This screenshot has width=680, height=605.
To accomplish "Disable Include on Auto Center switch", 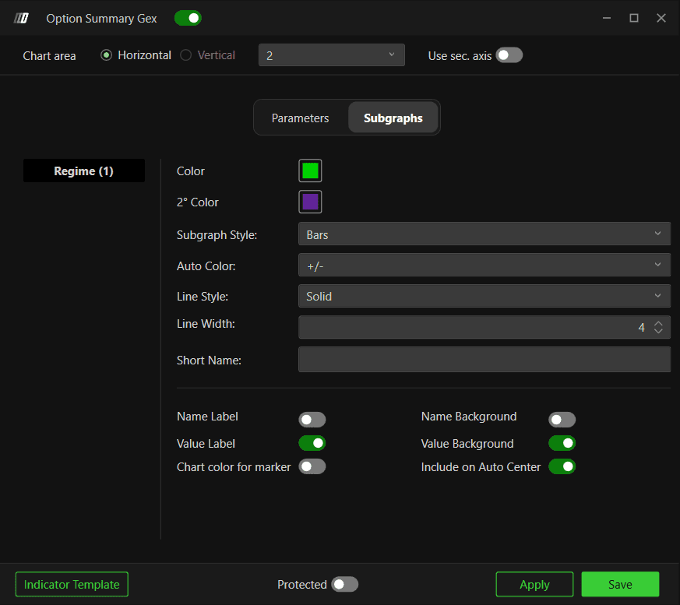I will [x=562, y=466].
